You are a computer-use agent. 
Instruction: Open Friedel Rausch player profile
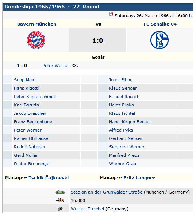coord(124,97)
